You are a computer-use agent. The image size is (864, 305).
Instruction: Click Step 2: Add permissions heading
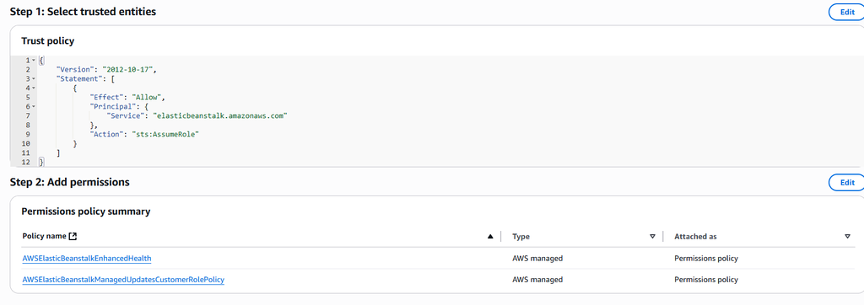pyautogui.click(x=69, y=182)
